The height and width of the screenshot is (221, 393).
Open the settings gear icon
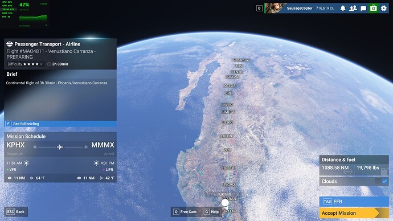click(384, 9)
